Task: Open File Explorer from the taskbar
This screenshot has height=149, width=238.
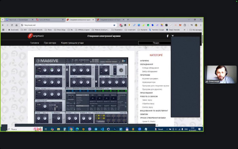Action: [x=58, y=129]
